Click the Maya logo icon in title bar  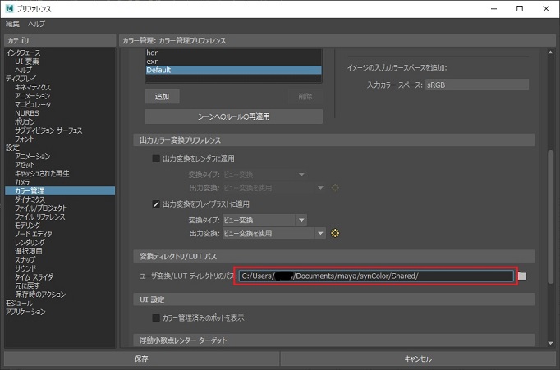point(9,8)
